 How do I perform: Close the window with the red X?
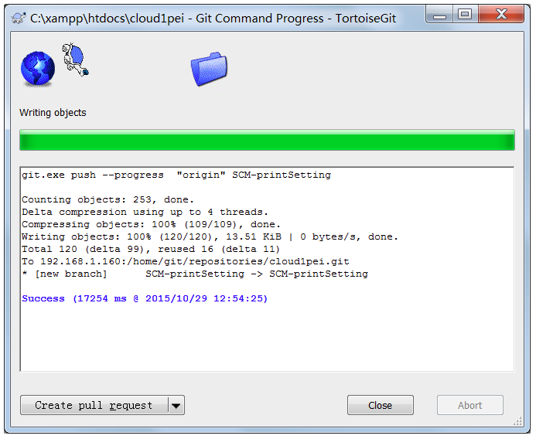(x=499, y=15)
